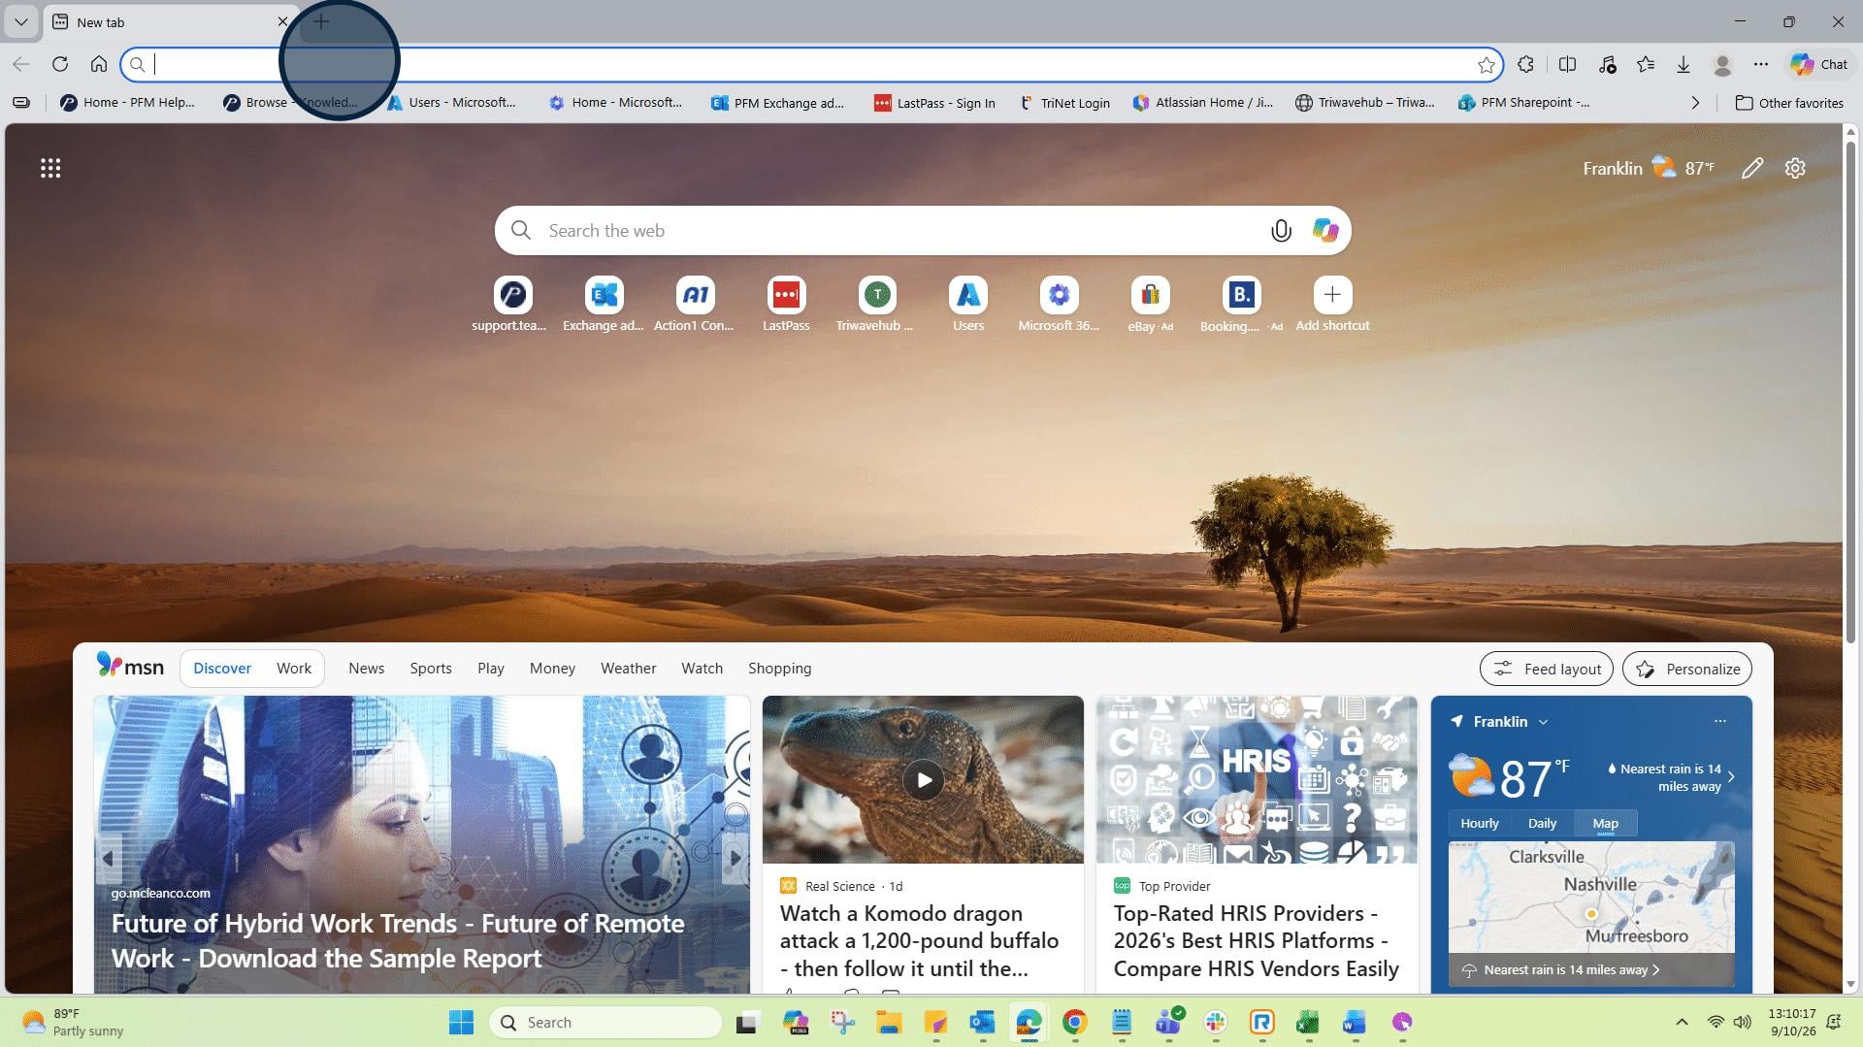
Task: Open split screen icon in toolbar
Action: pos(1567,64)
